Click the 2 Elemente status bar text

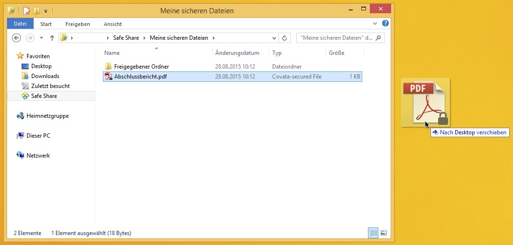(27, 233)
